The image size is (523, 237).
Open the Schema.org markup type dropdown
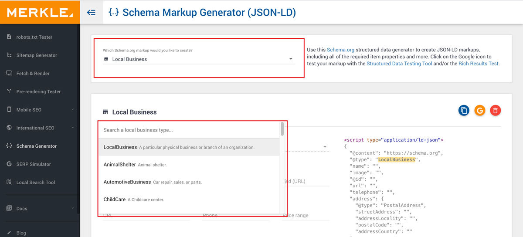click(x=199, y=59)
